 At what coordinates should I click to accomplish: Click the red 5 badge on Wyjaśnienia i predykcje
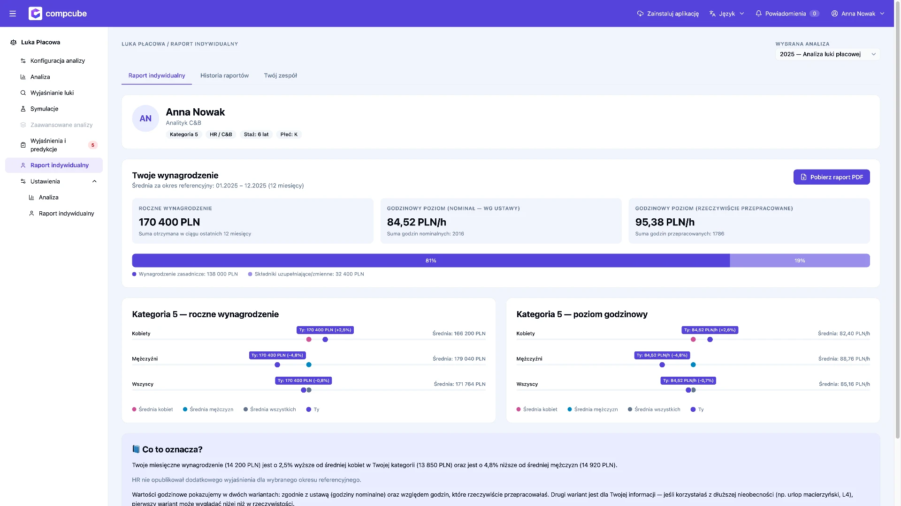93,145
